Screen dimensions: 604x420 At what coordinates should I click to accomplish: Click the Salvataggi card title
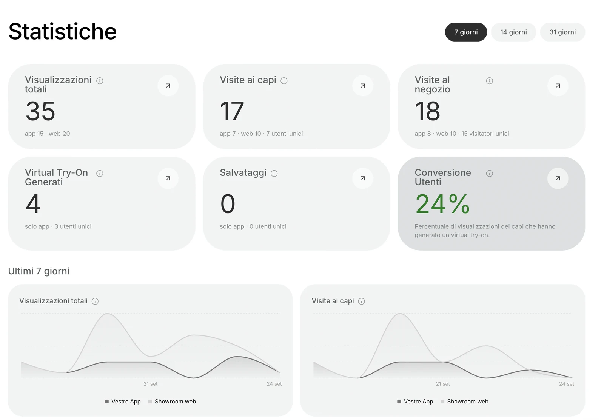(243, 173)
